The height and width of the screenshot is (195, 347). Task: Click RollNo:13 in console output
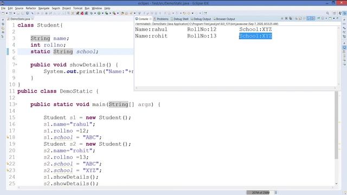coord(202,36)
